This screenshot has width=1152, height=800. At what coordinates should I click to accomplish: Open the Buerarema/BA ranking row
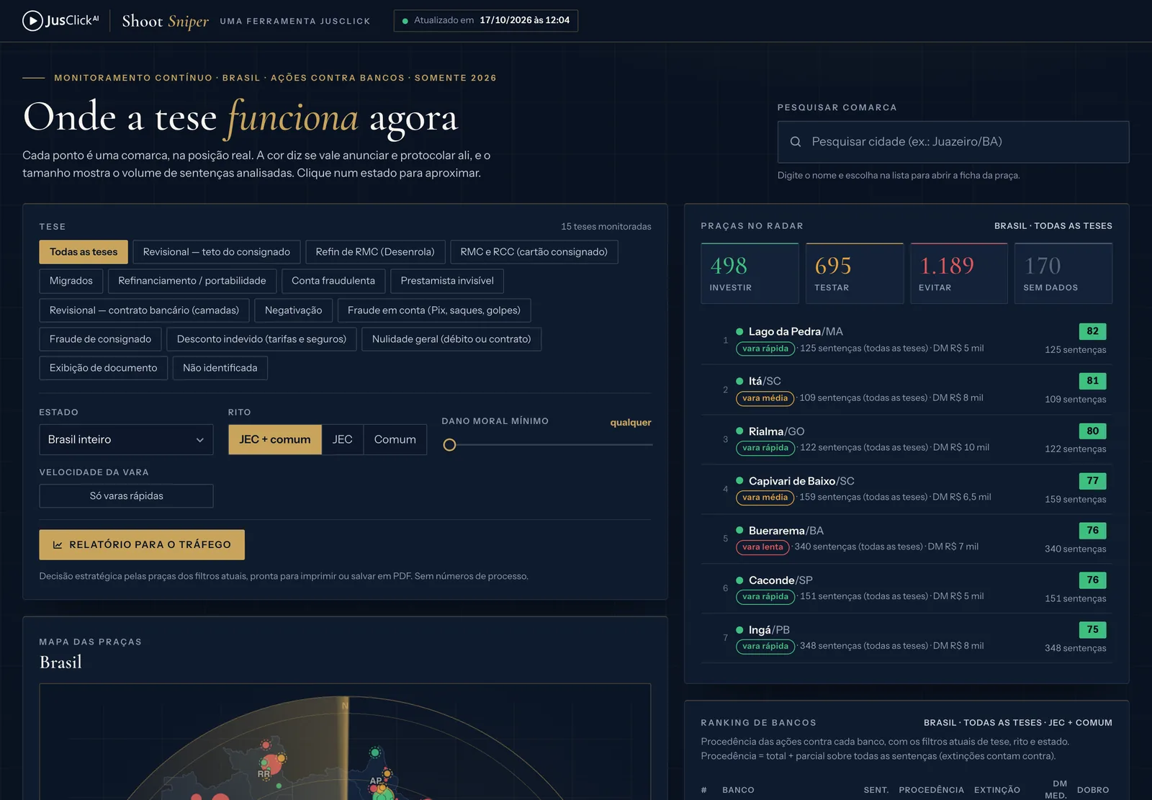[906, 539]
